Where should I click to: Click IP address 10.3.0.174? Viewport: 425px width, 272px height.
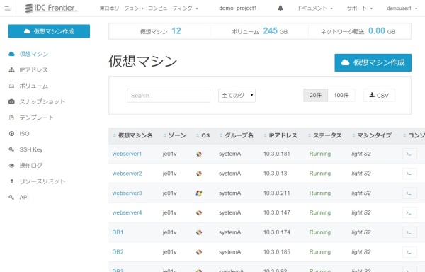[x=276, y=232]
